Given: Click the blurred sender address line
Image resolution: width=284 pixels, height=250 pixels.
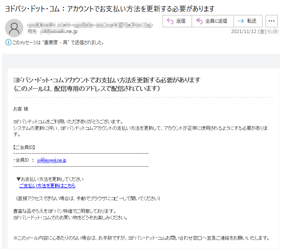Looking at the screenshot, I should [90, 25].
